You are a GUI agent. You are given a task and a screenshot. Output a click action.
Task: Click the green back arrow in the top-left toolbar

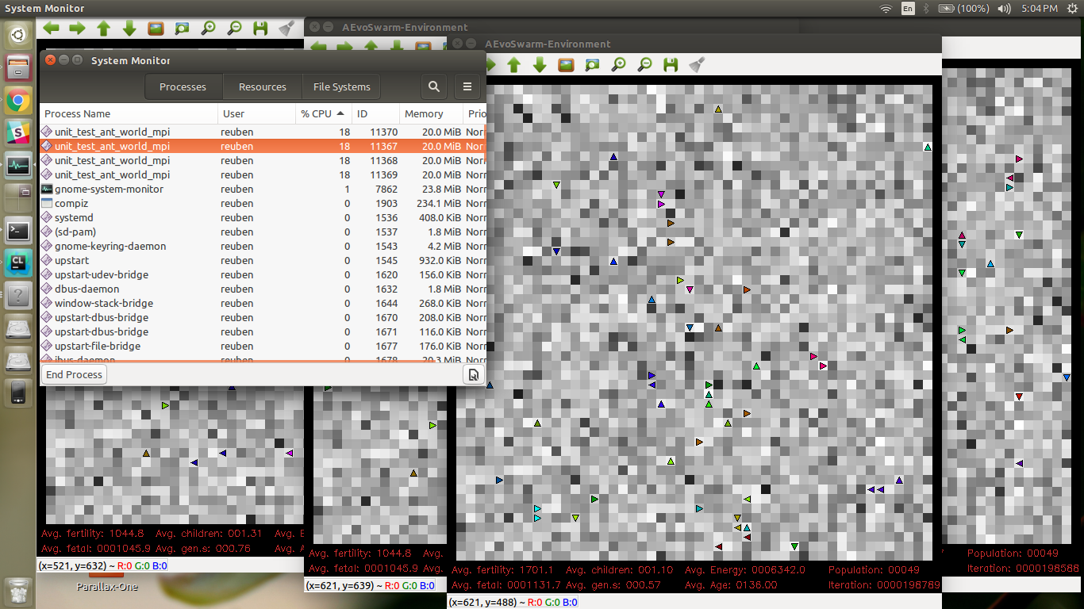point(52,29)
